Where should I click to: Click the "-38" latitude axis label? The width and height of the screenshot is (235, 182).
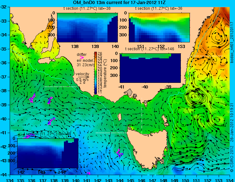3,91
